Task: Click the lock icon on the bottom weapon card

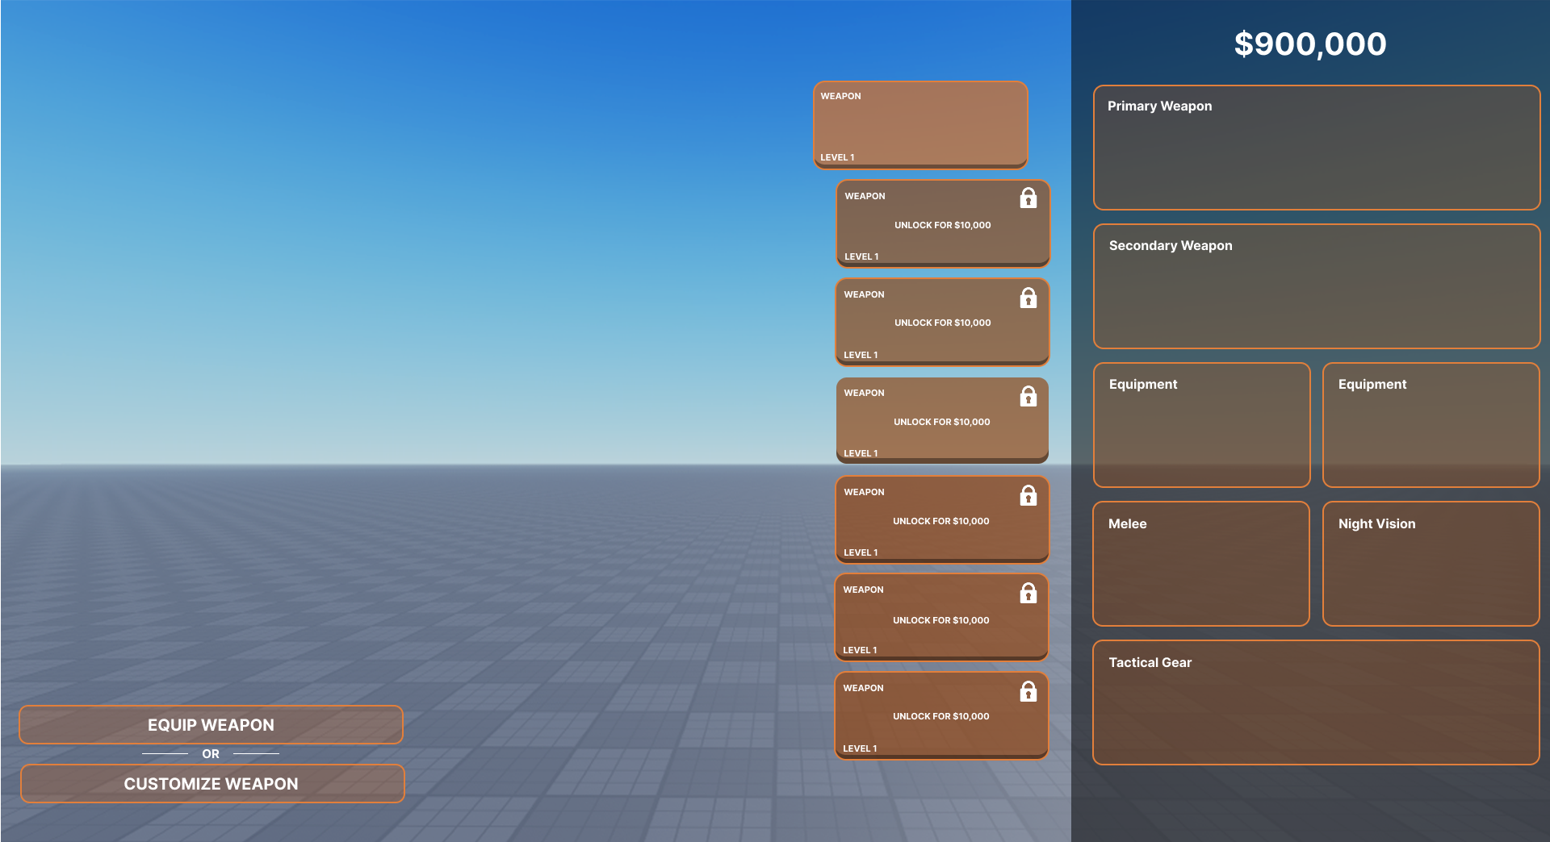Action: click(x=1028, y=691)
